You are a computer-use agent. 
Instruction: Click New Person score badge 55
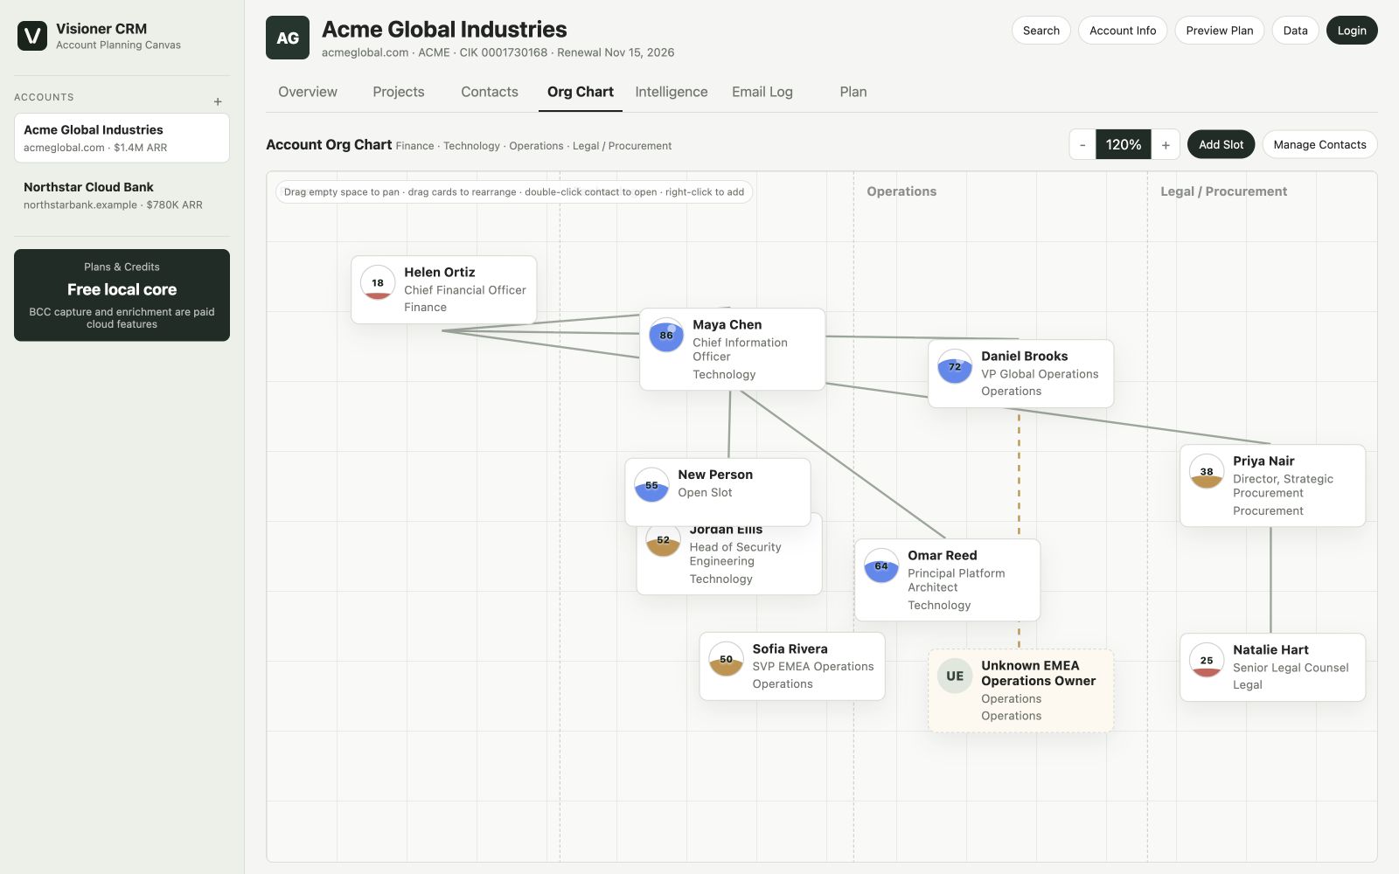(x=651, y=485)
